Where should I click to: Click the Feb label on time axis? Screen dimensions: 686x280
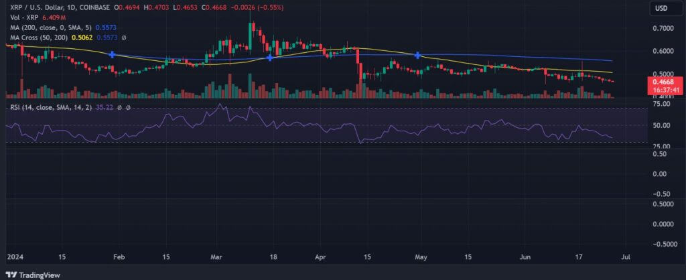[x=119, y=257]
